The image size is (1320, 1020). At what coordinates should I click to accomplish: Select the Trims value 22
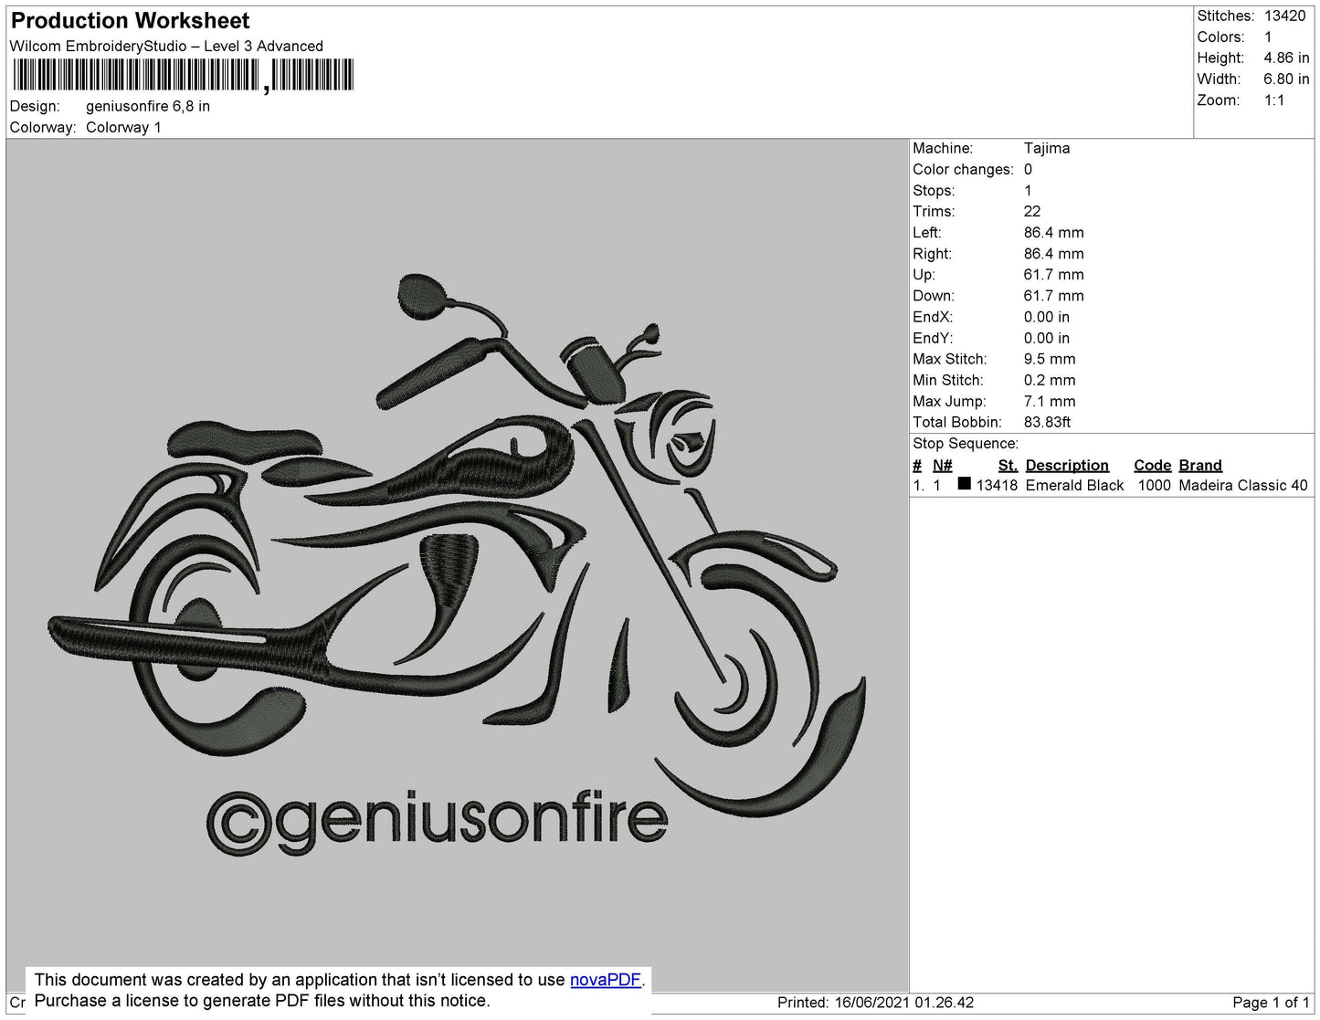coord(1032,211)
